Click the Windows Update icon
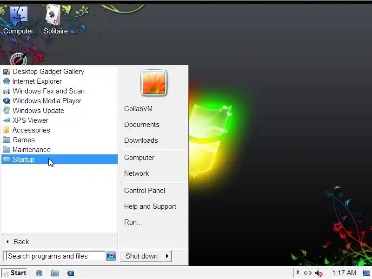 pyautogui.click(x=7, y=110)
